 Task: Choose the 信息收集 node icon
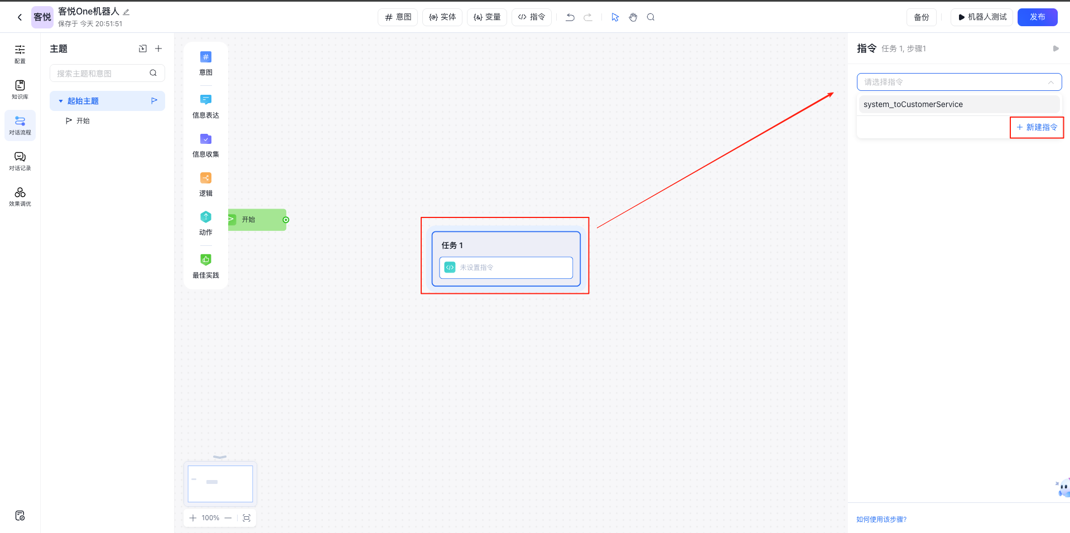tap(205, 139)
